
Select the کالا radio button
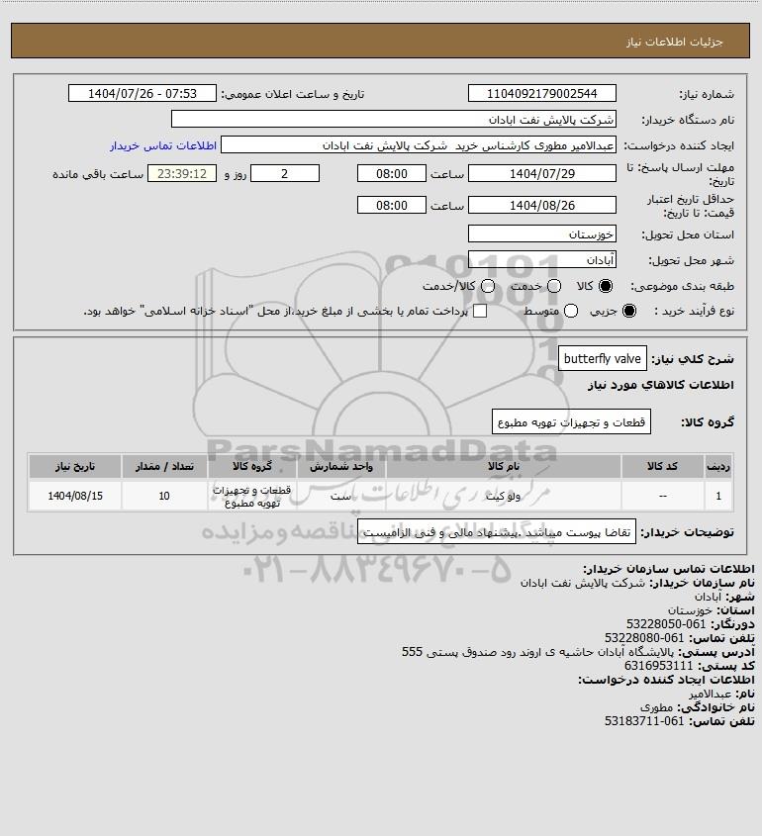[606, 286]
